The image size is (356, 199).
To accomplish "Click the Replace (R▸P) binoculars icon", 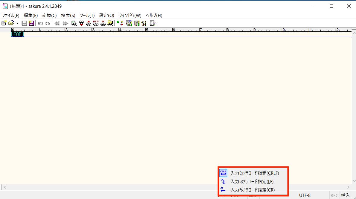I will pyautogui.click(x=96, y=23).
